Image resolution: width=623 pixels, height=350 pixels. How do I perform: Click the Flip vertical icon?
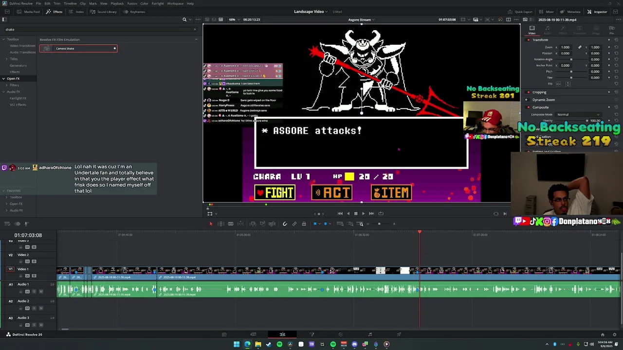click(x=568, y=84)
